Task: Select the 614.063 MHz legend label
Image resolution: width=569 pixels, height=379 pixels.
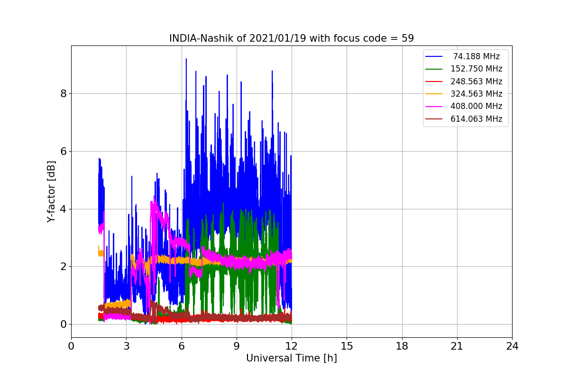Action: 477,119
